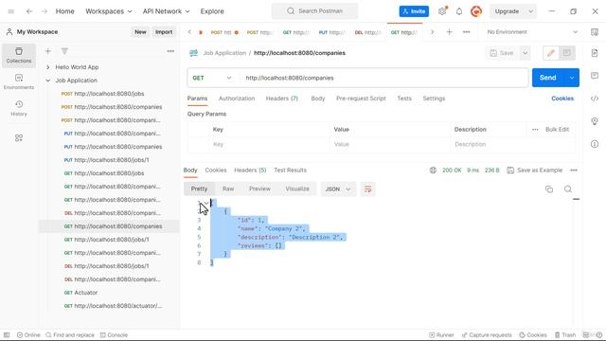Image resolution: width=606 pixels, height=341 pixels.
Task: Open the code snippet icon
Action: [595, 99]
